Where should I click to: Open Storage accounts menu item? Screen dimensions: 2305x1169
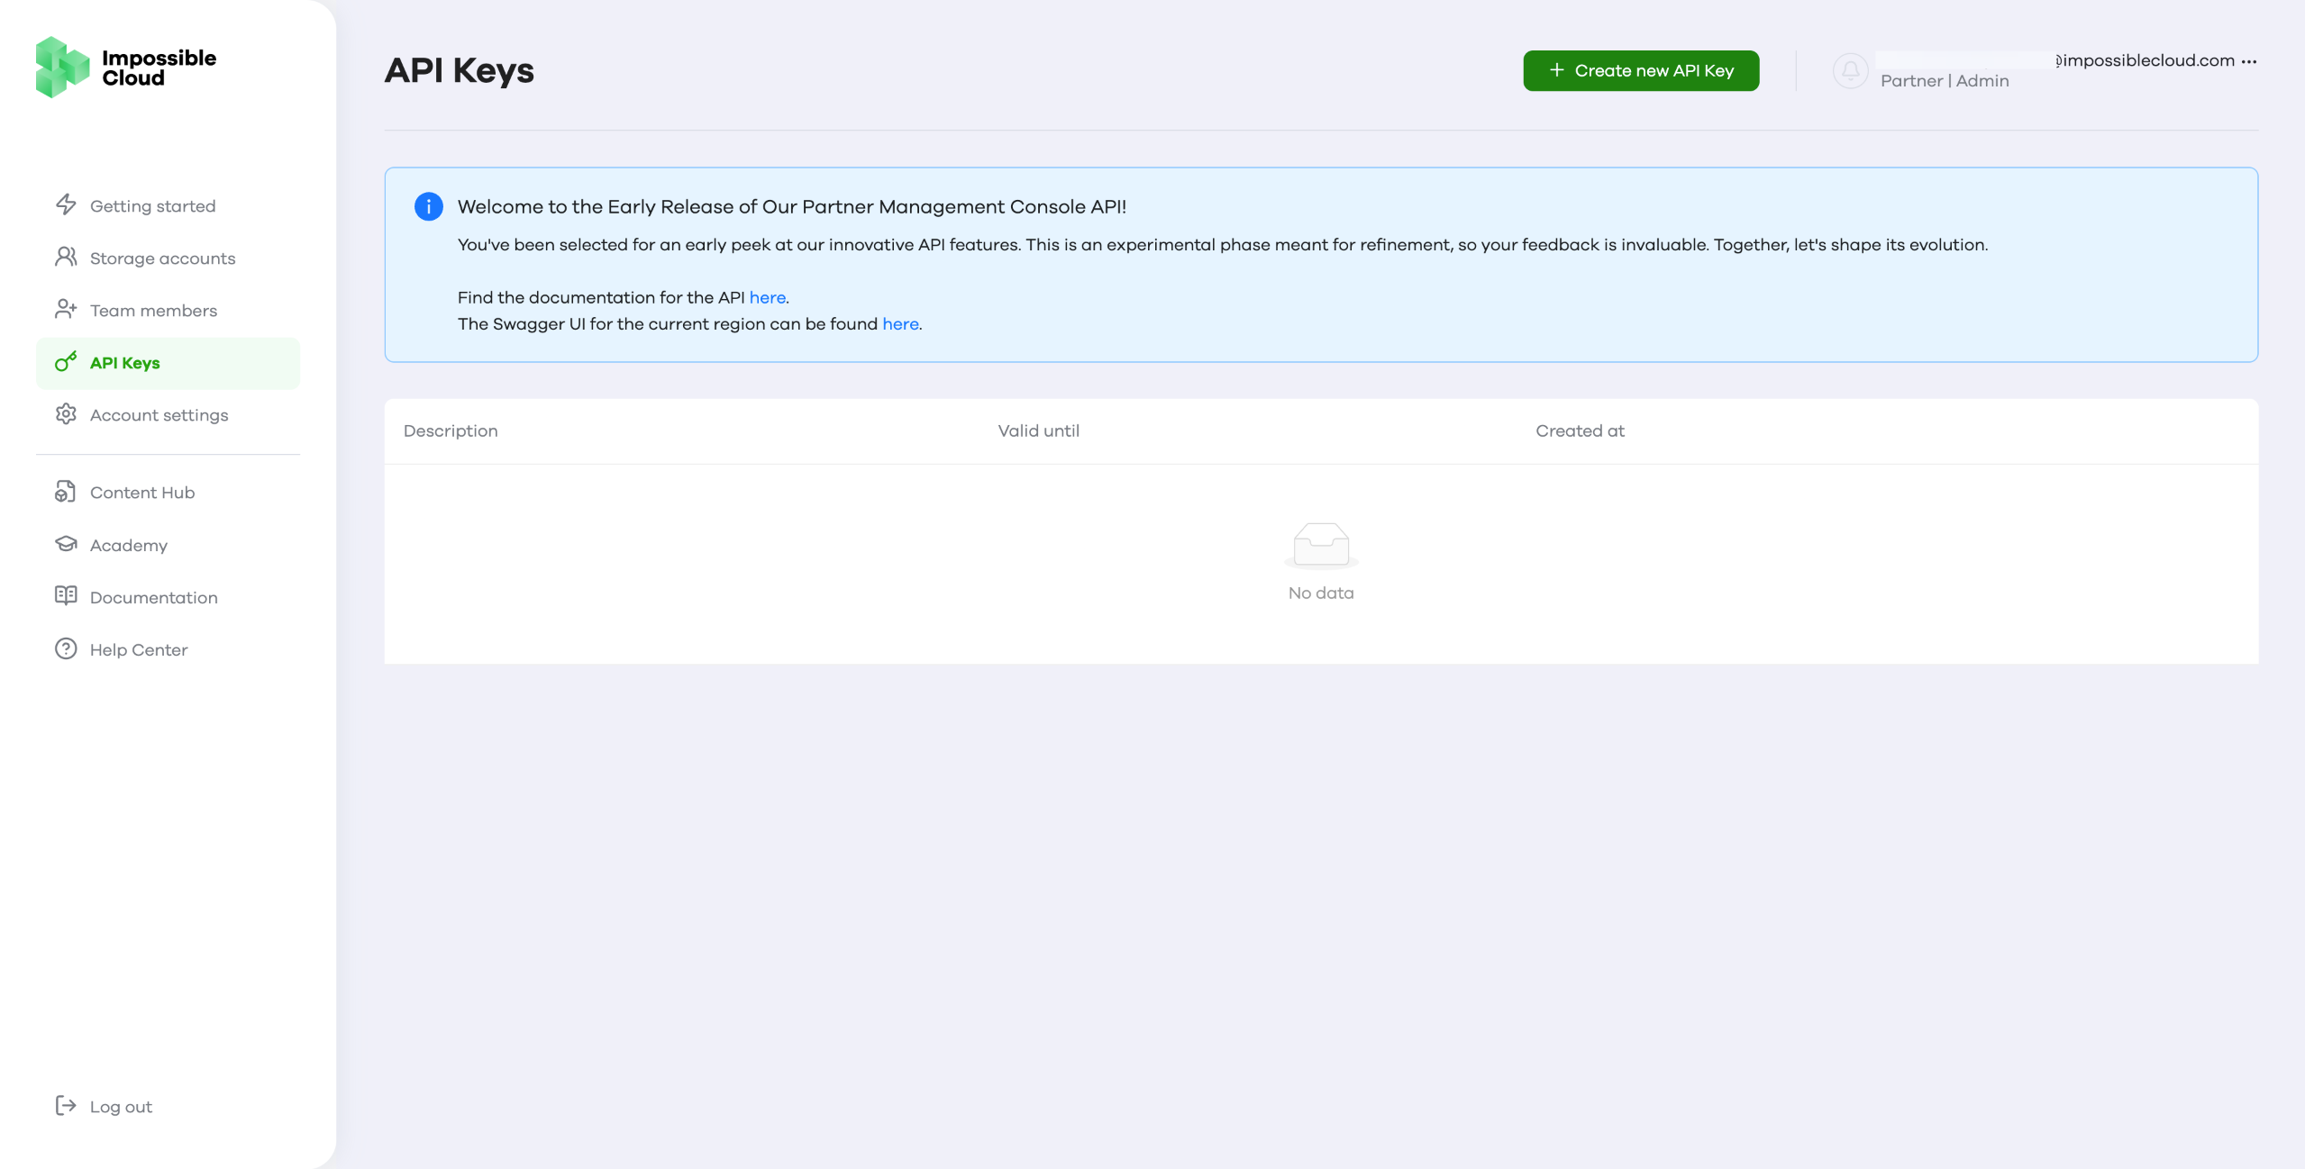162,258
